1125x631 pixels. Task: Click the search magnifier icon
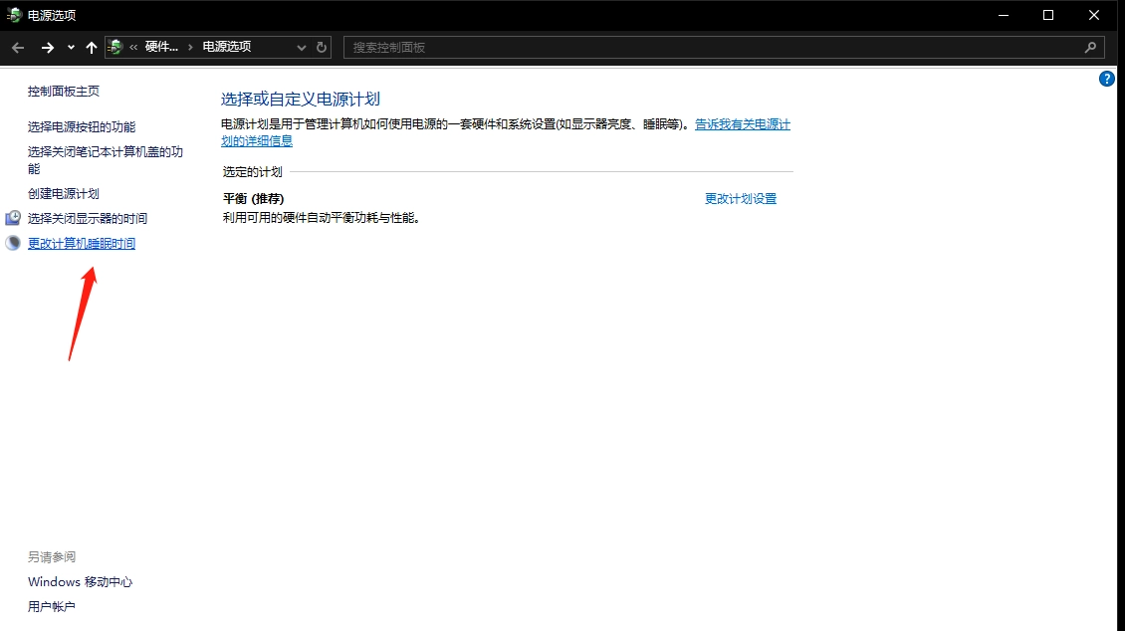click(x=1091, y=48)
